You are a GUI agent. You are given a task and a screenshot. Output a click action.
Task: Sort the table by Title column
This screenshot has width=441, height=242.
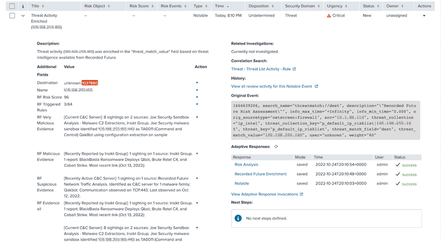click(x=35, y=6)
